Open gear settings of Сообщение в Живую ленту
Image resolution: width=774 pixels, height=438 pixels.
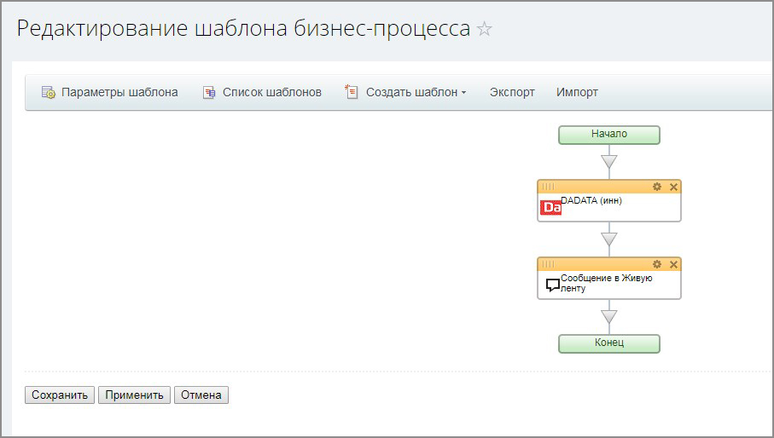657,264
